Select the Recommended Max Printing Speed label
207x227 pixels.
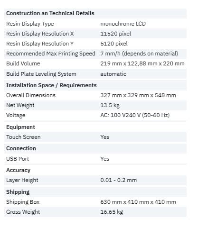[x=51, y=54]
